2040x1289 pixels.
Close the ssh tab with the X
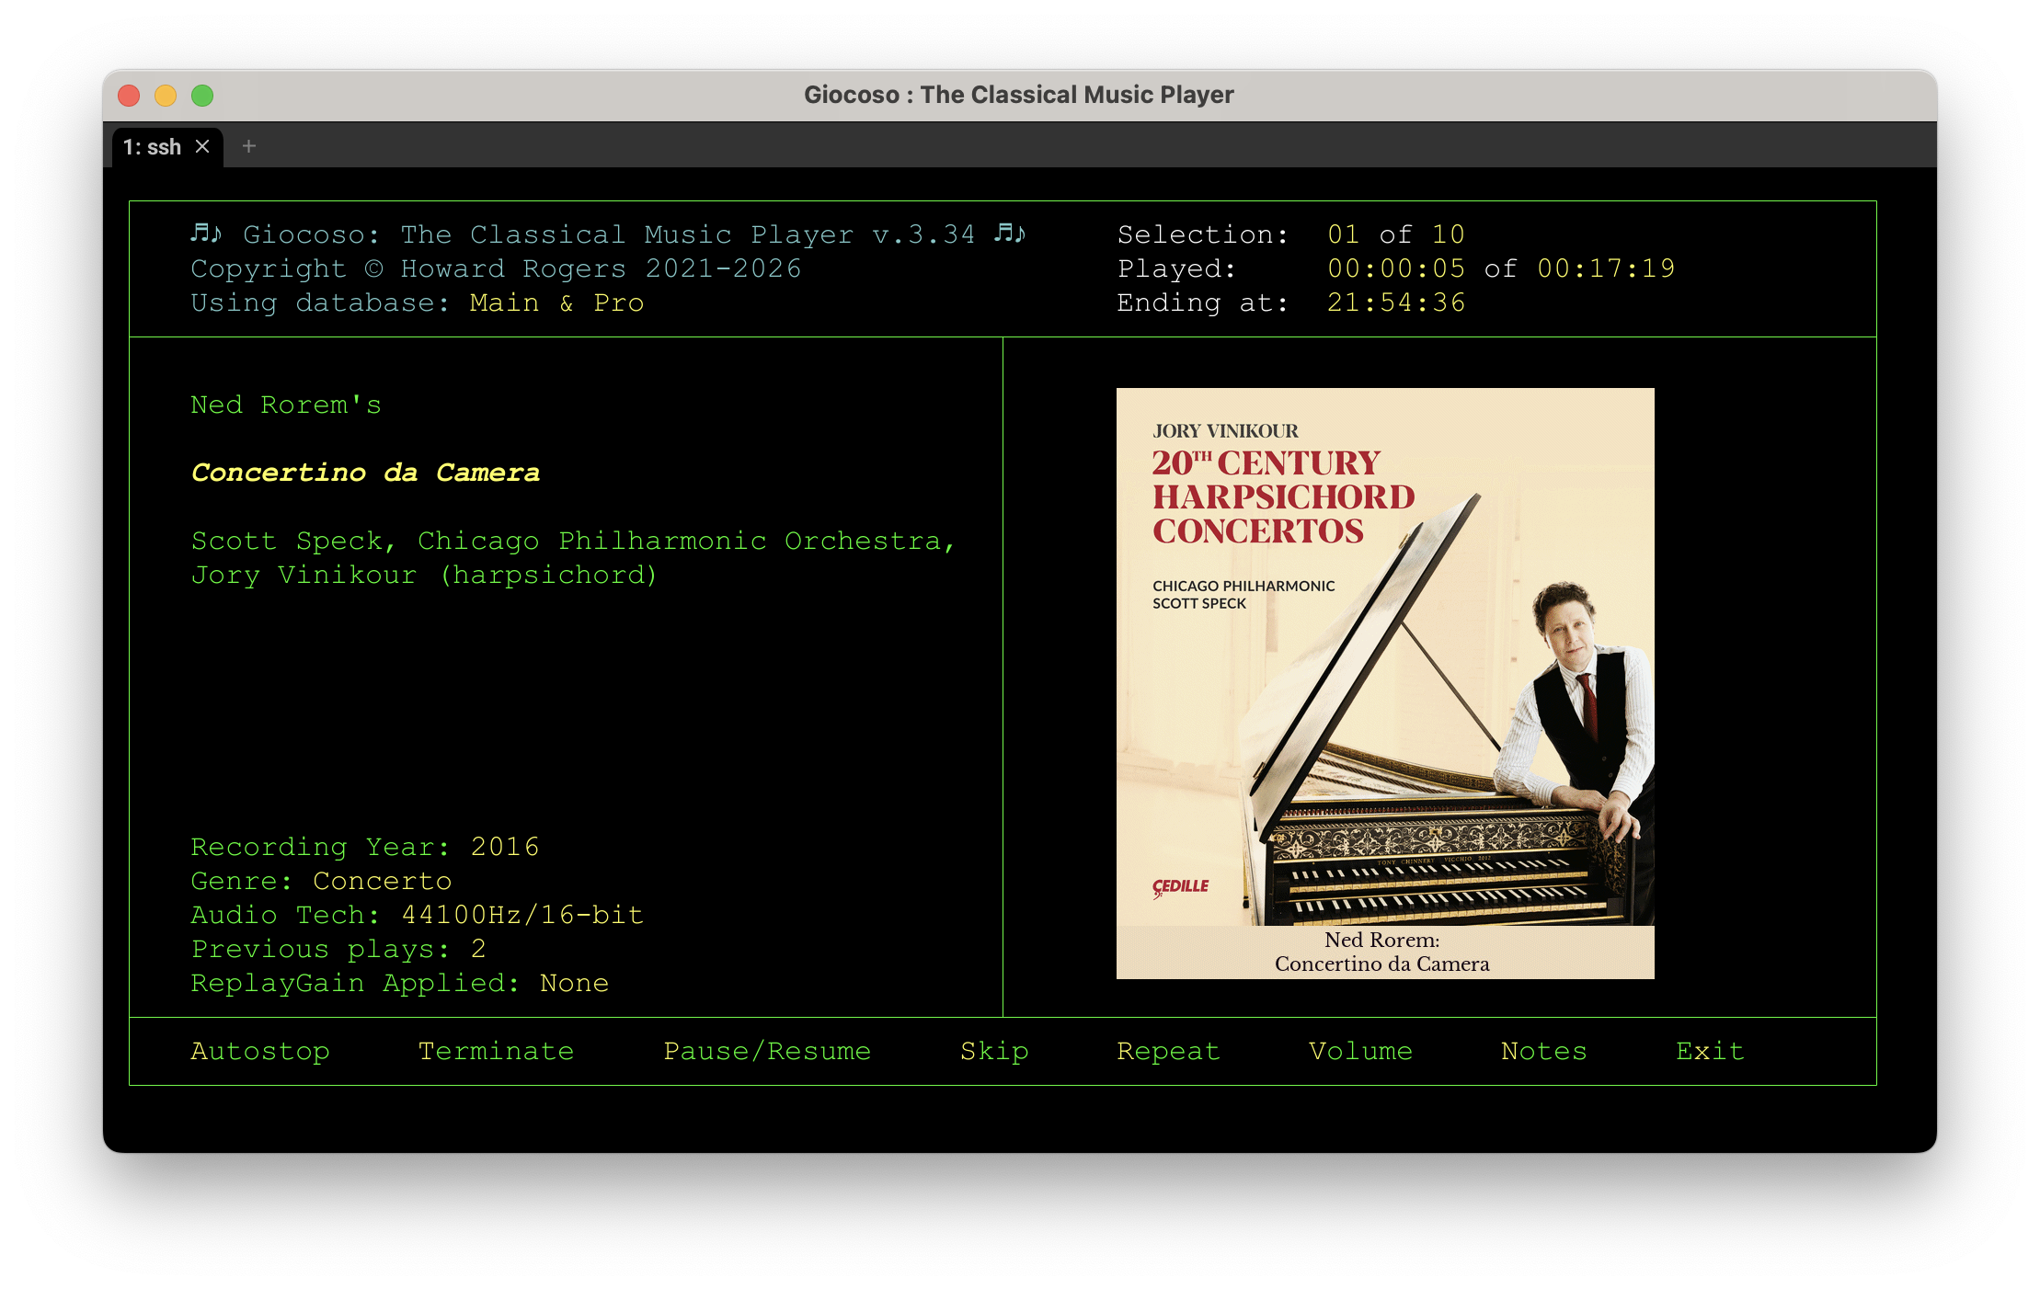204,145
